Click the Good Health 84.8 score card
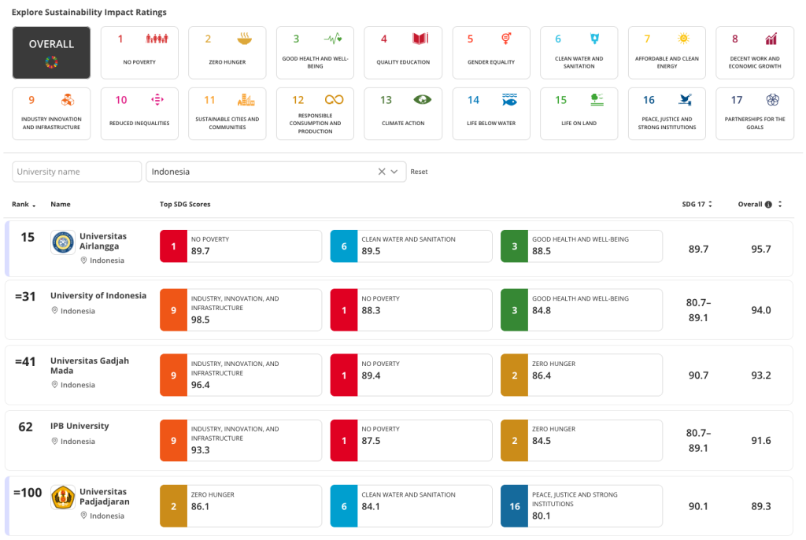Viewport: 806px width, 540px height. point(582,310)
